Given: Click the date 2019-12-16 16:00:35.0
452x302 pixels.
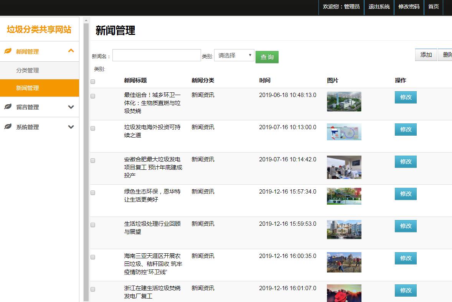Looking at the screenshot, I should [x=288, y=256].
